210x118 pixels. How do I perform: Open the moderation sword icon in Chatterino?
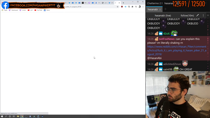[198, 15]
